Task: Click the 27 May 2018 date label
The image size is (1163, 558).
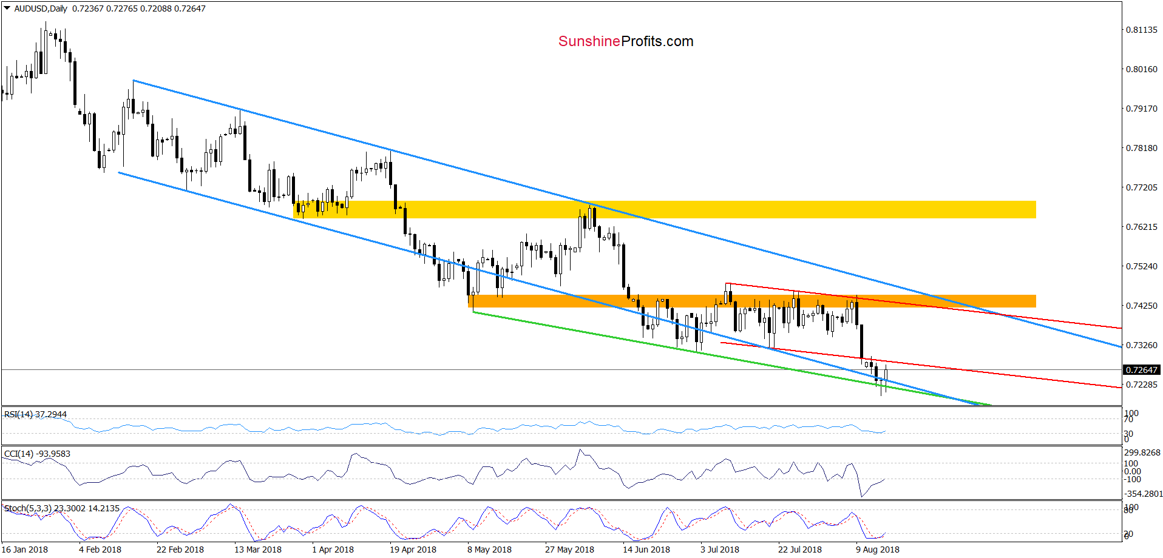Action: point(569,550)
